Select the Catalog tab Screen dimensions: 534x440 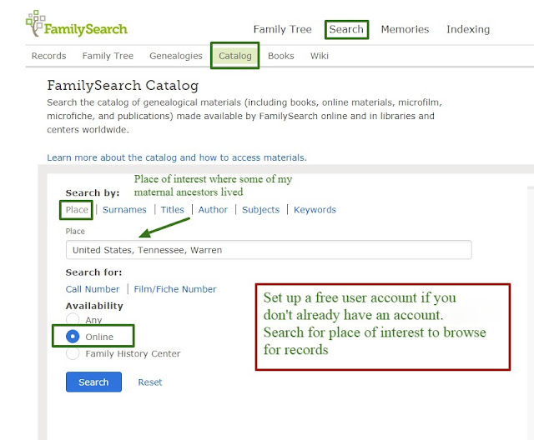pos(235,56)
